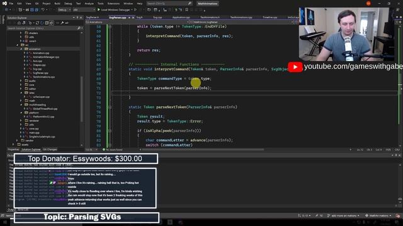403x226 pixels.
Task: Open the Git menu
Action: 37,4
